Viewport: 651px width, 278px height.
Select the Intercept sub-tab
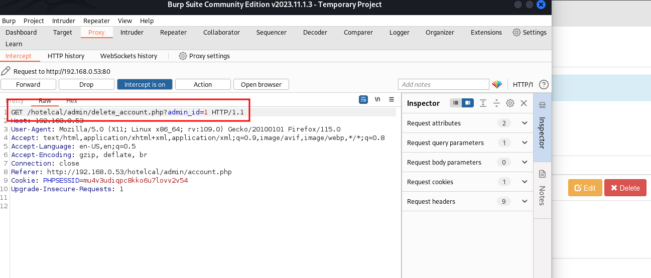coord(19,56)
